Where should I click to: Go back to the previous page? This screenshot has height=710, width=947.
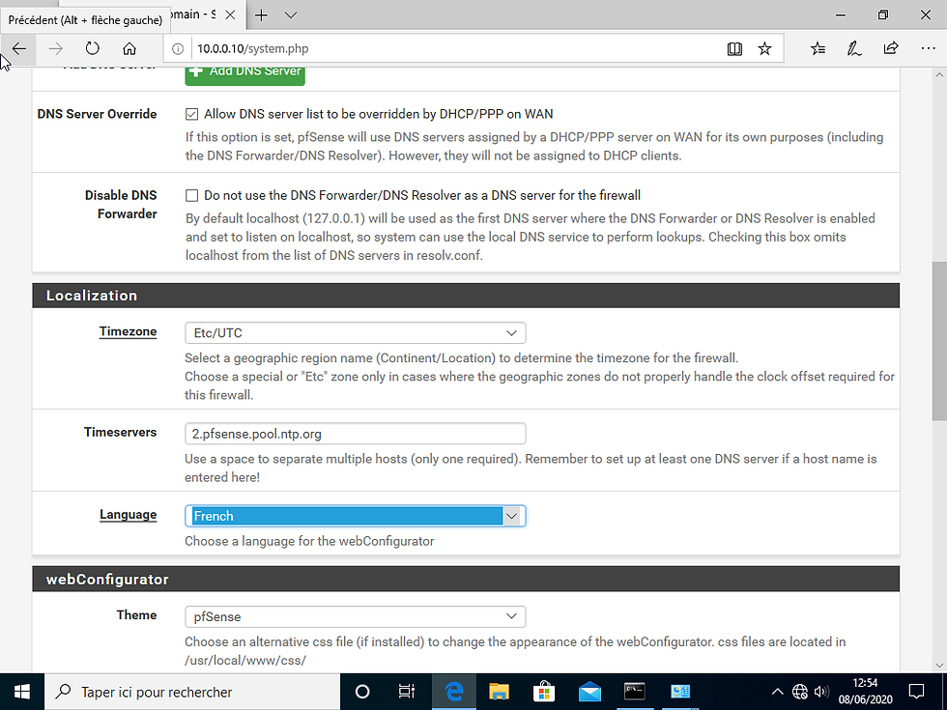coord(19,48)
